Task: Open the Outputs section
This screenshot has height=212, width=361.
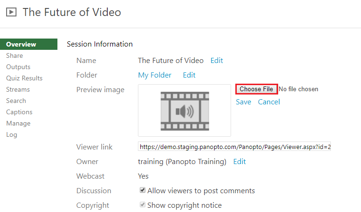Action: (18, 67)
